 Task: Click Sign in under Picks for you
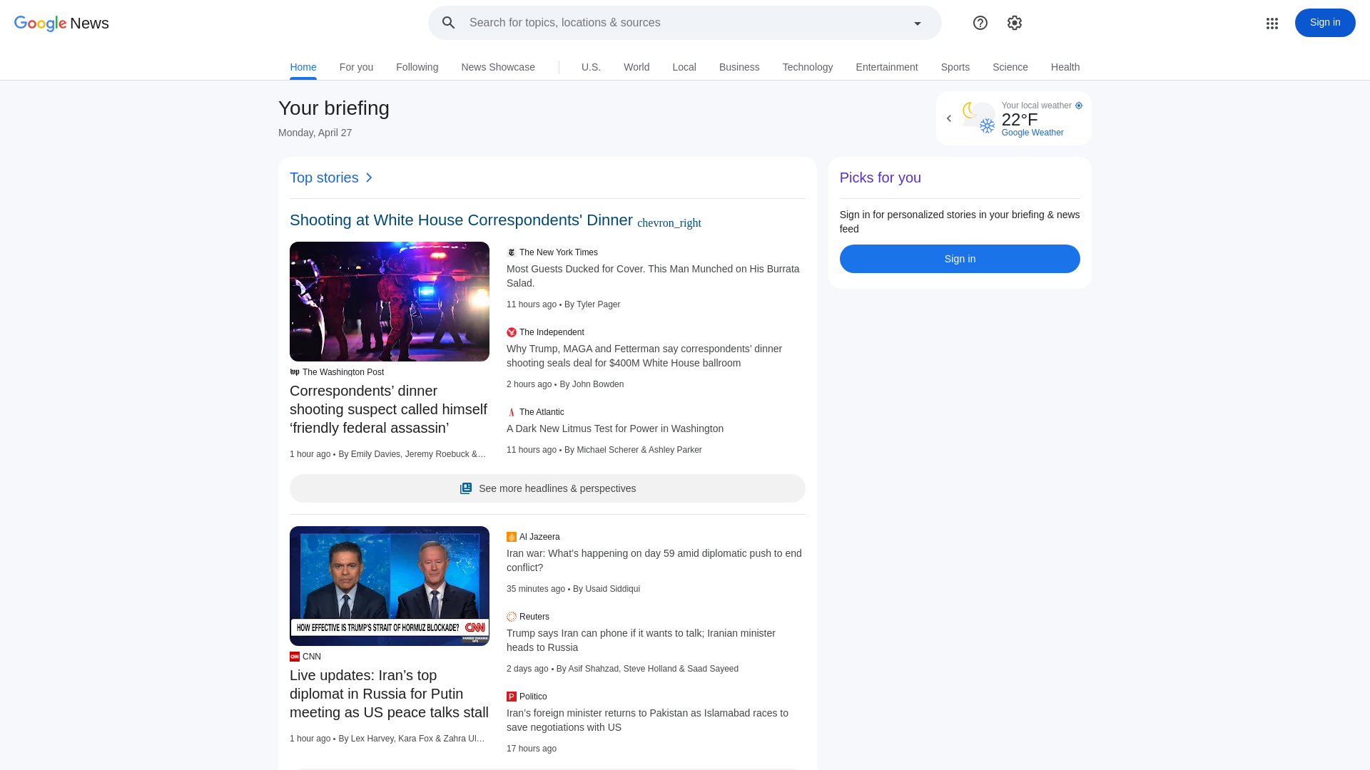point(960,259)
